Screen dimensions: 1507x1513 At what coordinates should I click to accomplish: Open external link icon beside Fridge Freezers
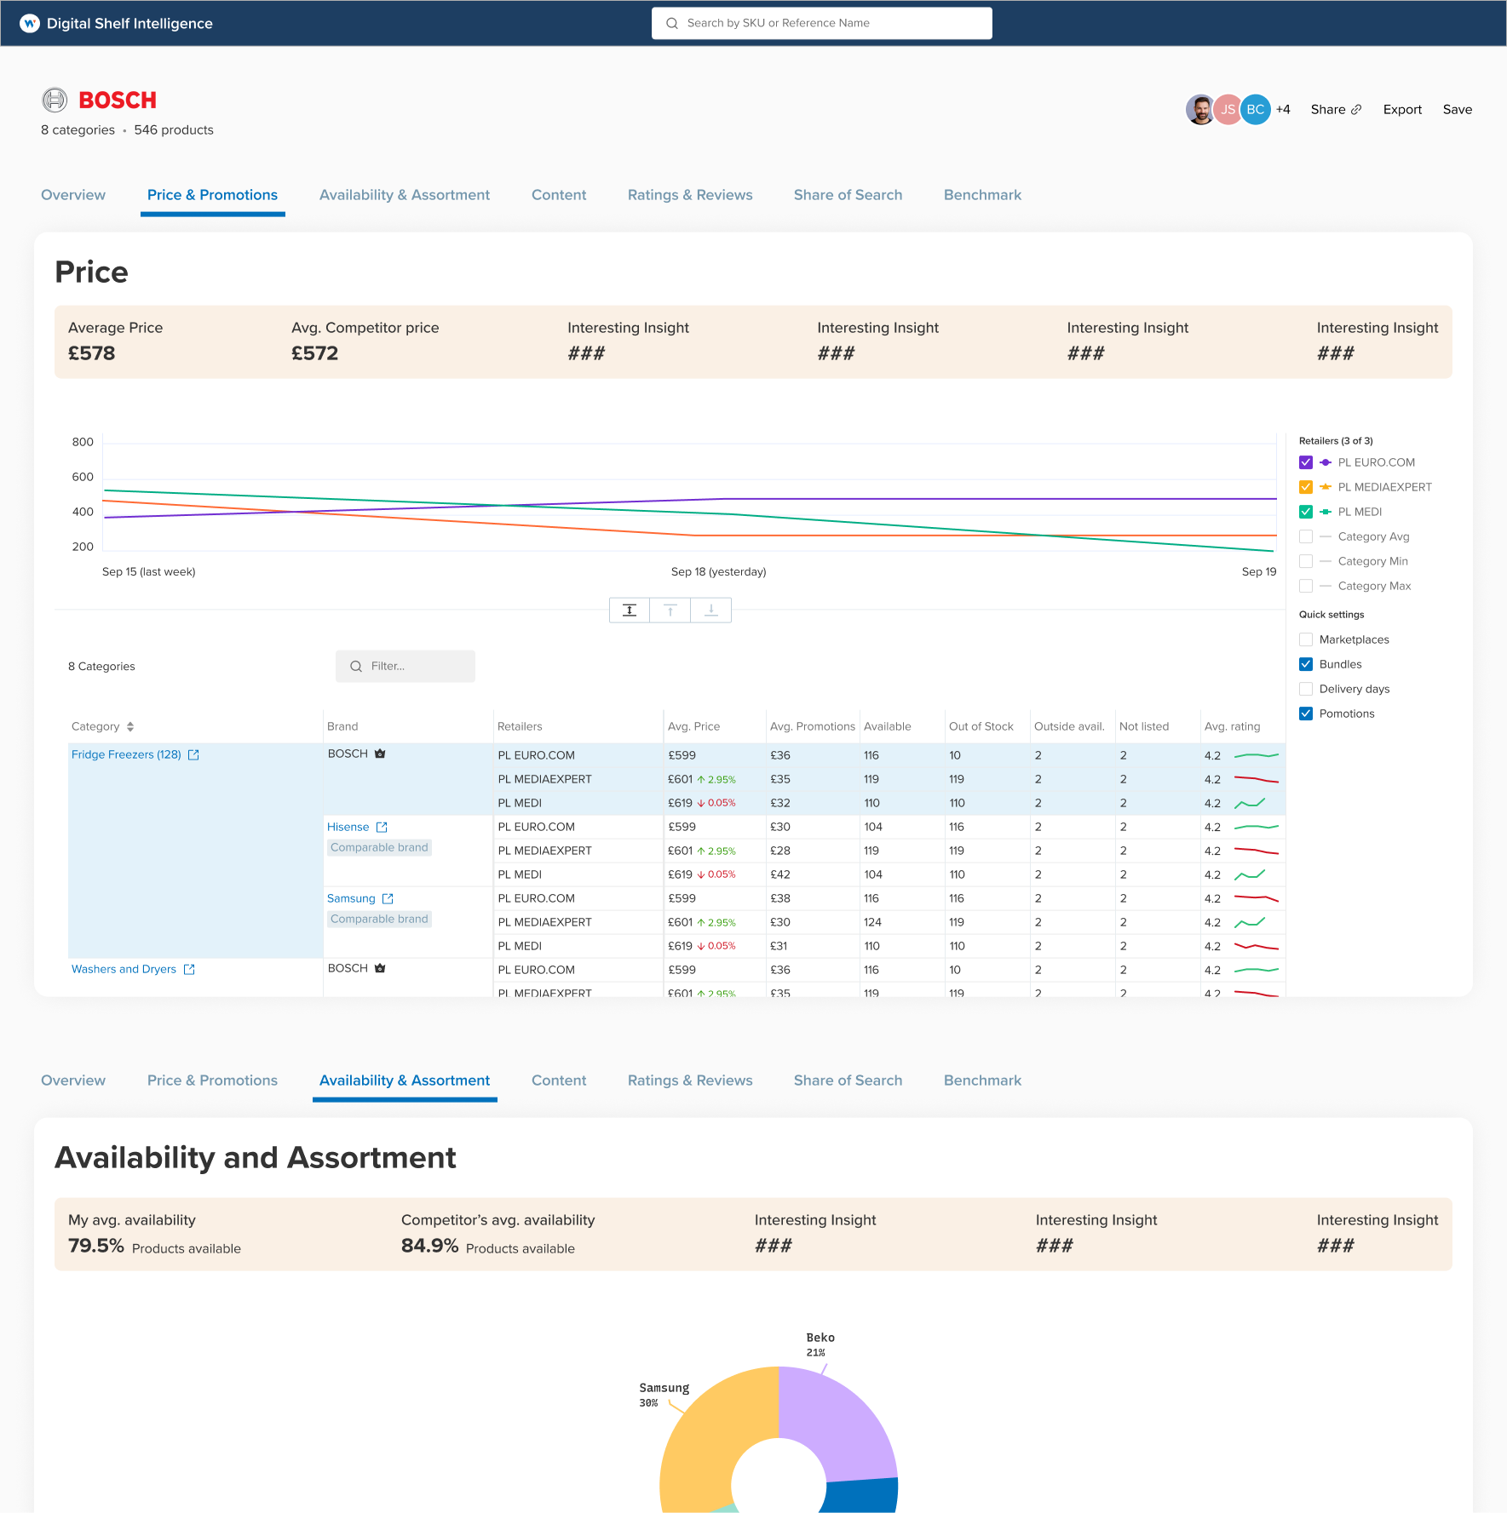click(x=193, y=755)
